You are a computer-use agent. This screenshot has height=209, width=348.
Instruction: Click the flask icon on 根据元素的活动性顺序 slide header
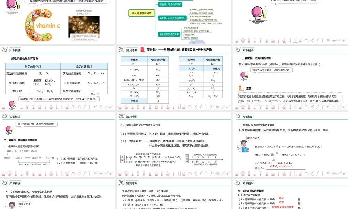pyautogui.click(x=121, y=116)
